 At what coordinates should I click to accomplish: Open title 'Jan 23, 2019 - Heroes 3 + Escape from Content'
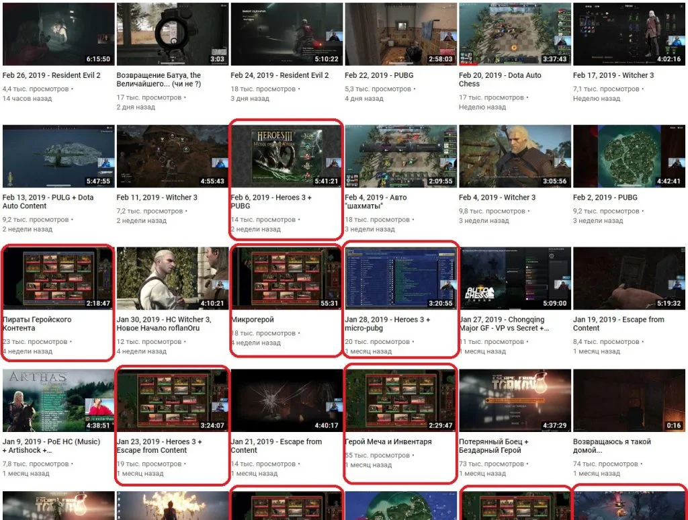coord(159,446)
